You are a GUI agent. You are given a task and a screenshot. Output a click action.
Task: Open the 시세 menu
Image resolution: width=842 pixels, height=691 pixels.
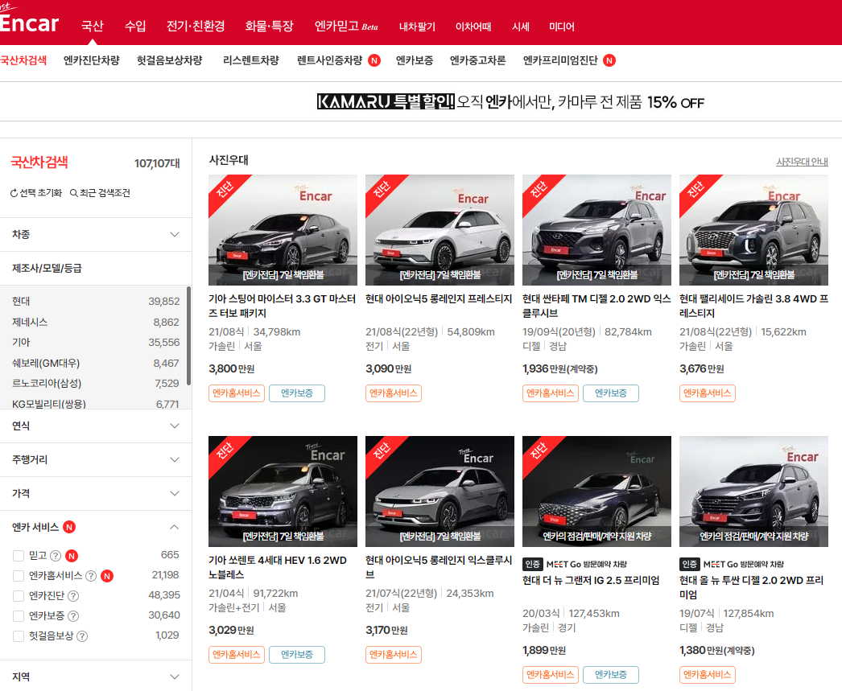tap(520, 27)
